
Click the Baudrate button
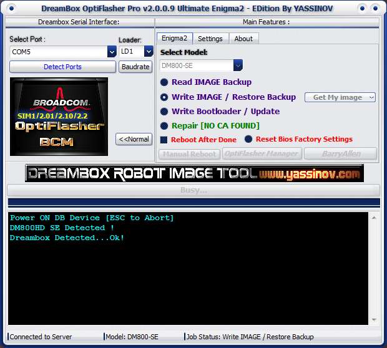click(135, 67)
